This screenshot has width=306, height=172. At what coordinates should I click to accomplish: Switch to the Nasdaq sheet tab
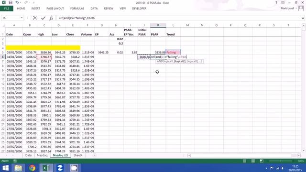click(42, 155)
